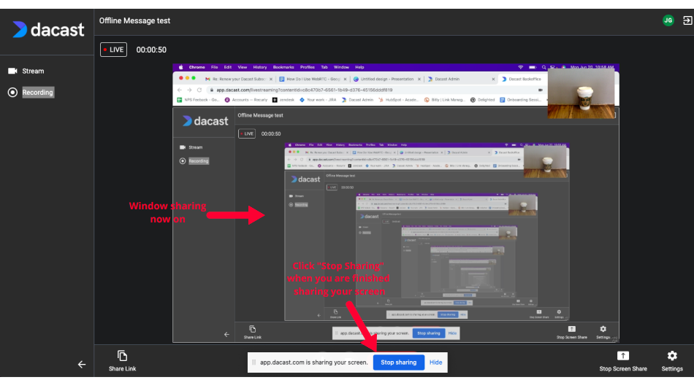Click the browser back arrow in preview
This screenshot has height=388, width=694.
pyautogui.click(x=179, y=90)
